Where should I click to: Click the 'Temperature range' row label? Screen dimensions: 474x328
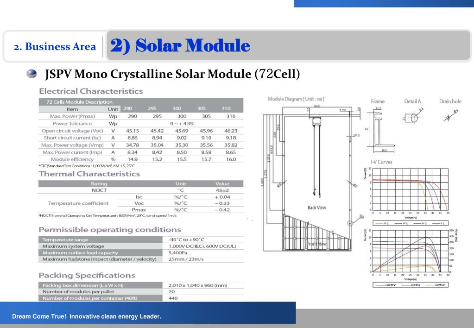[65, 240]
